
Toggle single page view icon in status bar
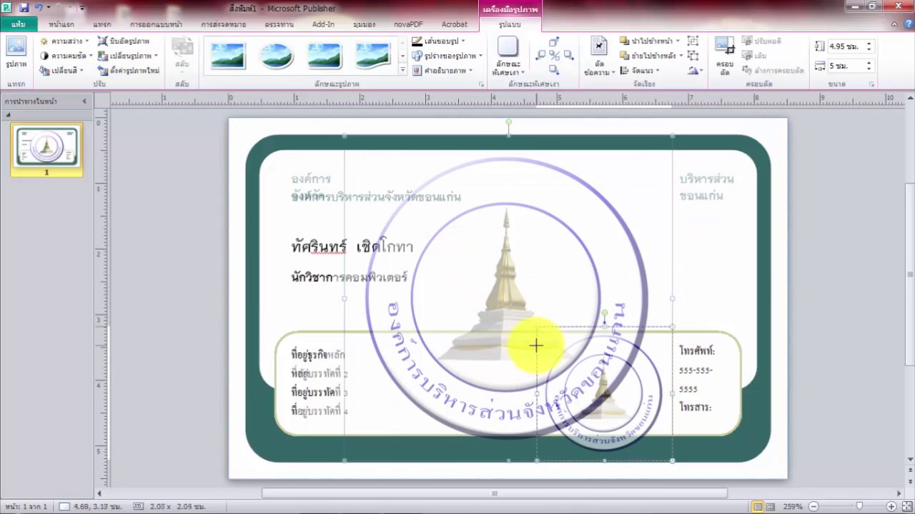pos(758,506)
